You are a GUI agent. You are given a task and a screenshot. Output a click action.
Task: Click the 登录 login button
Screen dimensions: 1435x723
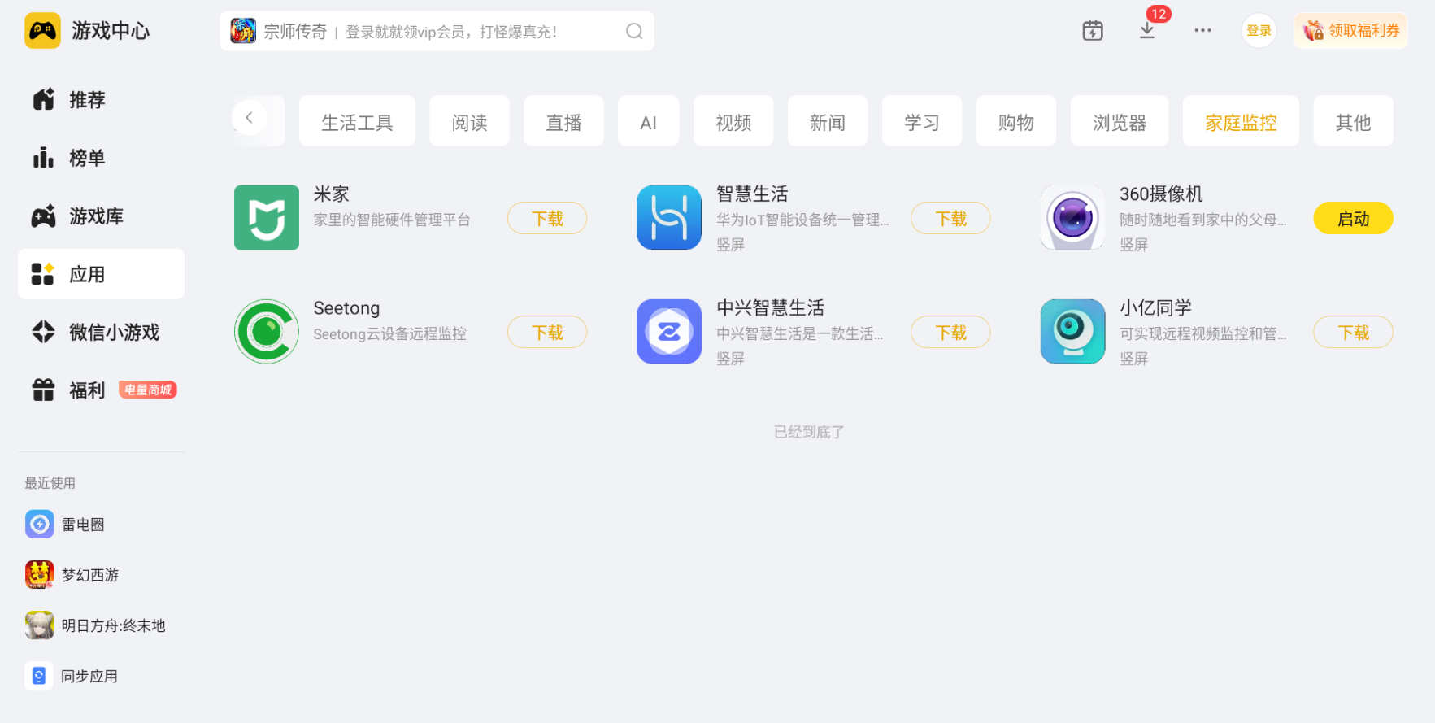[1259, 31]
